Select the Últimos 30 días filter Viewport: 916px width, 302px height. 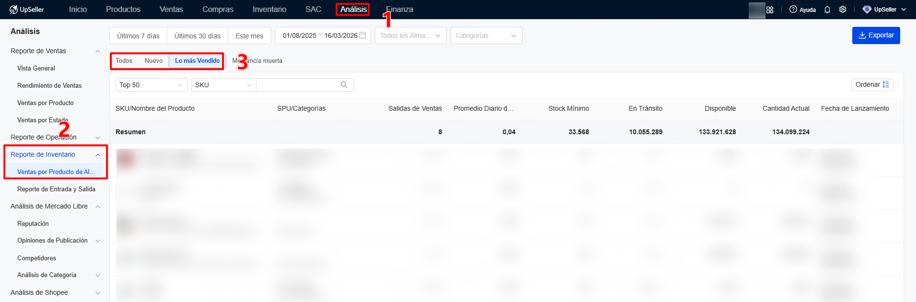click(197, 36)
